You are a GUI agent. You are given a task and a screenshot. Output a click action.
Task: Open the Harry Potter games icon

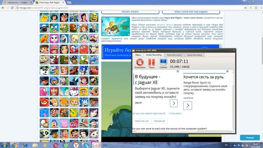click(x=64, y=18)
